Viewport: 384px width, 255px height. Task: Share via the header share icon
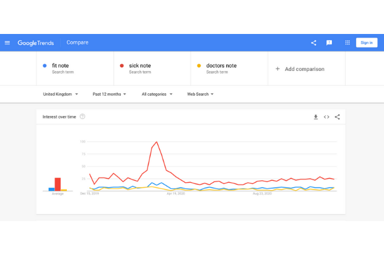click(314, 43)
